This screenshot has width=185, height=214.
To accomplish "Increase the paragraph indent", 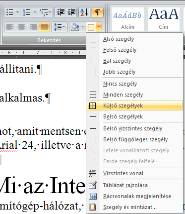I will [x=71, y=12].
